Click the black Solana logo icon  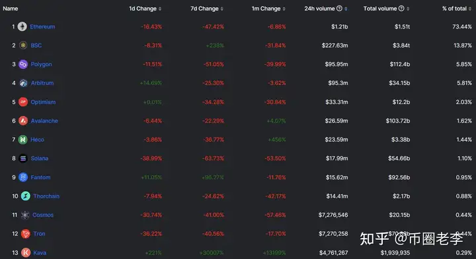tap(23, 158)
